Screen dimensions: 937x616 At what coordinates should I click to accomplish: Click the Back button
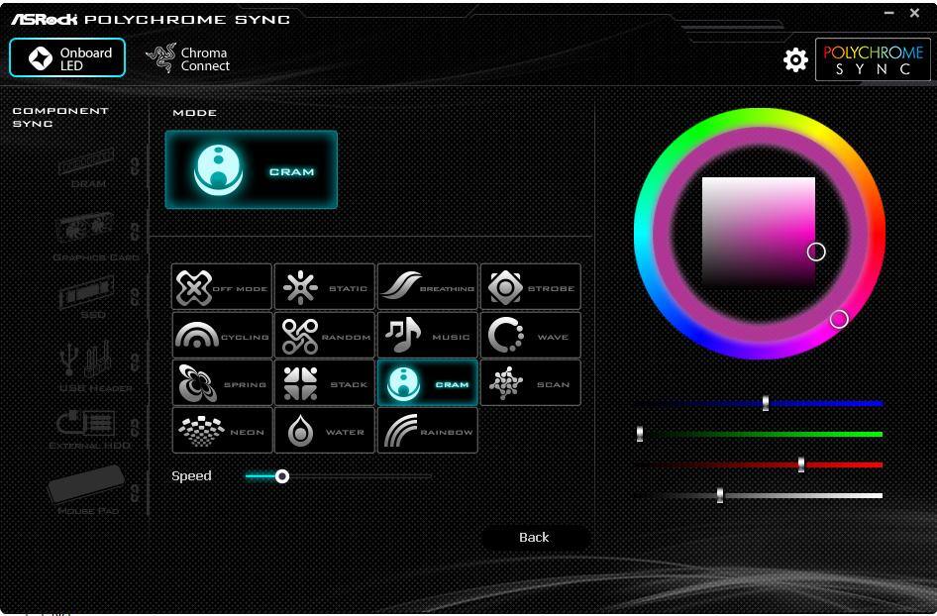click(x=534, y=537)
